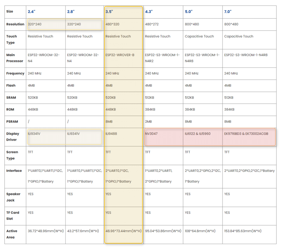
Task: Click '384KB' ROM in the 7.0" column
Action: [229, 110]
